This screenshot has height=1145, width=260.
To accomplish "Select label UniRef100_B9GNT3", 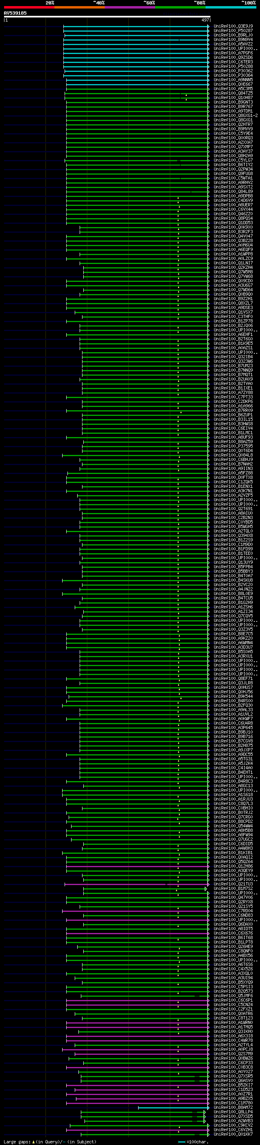I will click(233, 102).
